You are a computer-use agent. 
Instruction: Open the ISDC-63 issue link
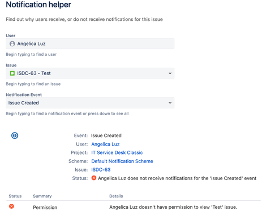click(x=101, y=170)
